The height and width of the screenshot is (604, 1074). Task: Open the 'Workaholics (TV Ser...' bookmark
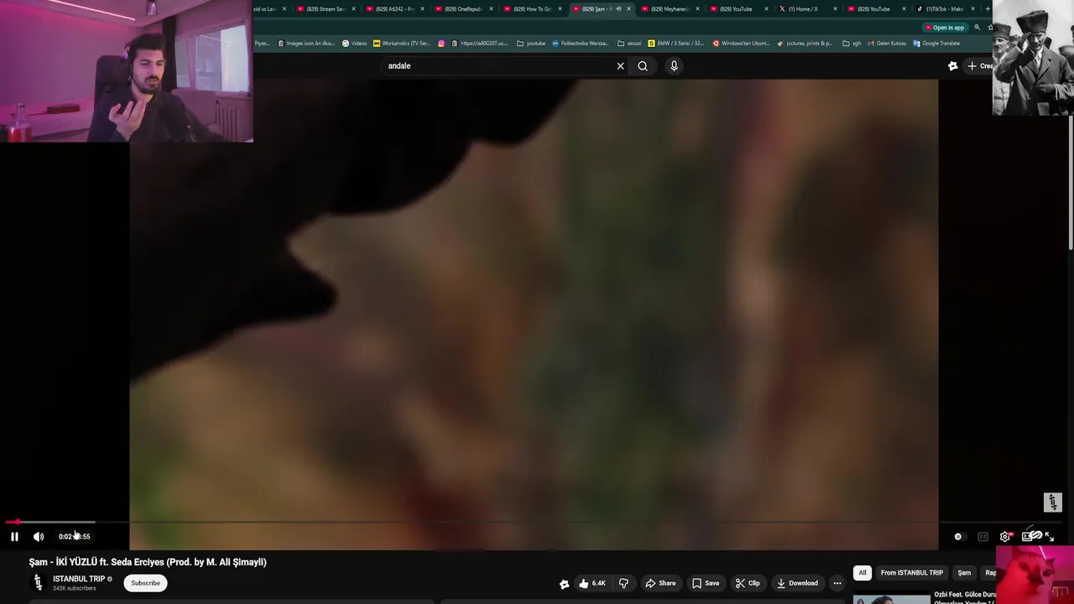click(402, 44)
